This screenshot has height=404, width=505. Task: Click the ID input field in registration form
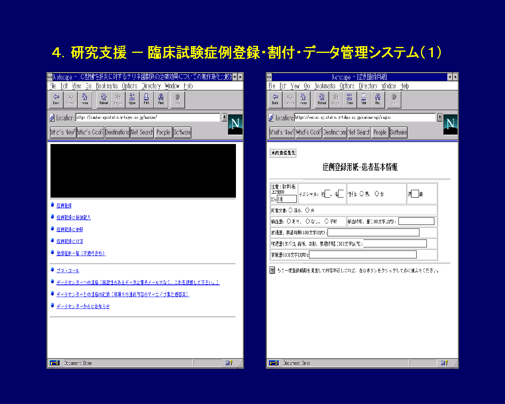(x=286, y=199)
